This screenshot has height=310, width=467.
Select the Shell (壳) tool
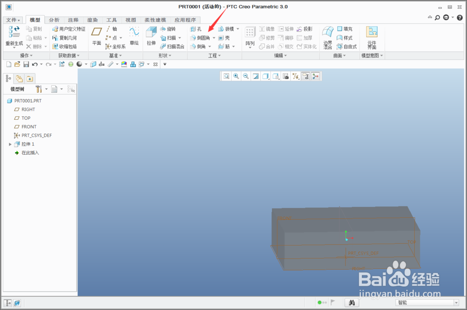(224, 38)
